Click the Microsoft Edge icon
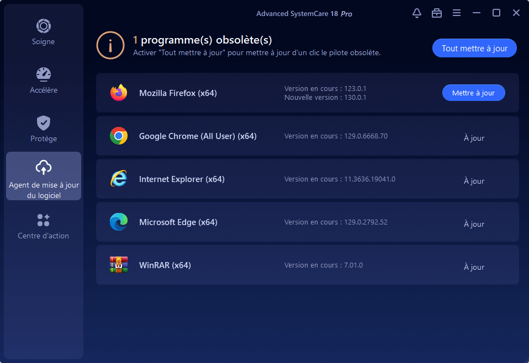The width and height of the screenshot is (529, 363). pos(119,222)
